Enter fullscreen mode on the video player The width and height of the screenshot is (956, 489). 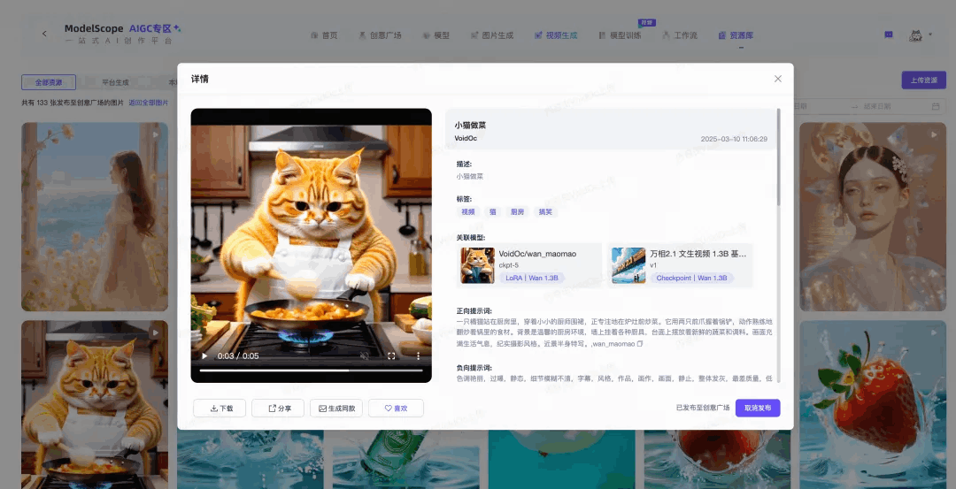pyautogui.click(x=391, y=355)
